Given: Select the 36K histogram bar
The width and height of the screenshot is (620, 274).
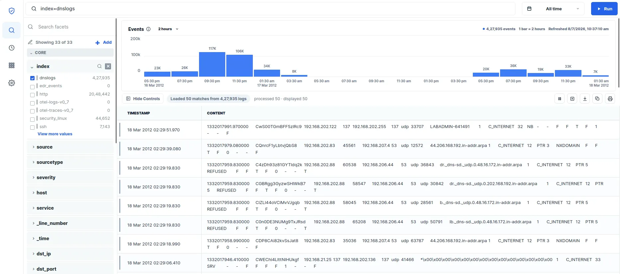Looking at the screenshot, I should click(x=513, y=73).
